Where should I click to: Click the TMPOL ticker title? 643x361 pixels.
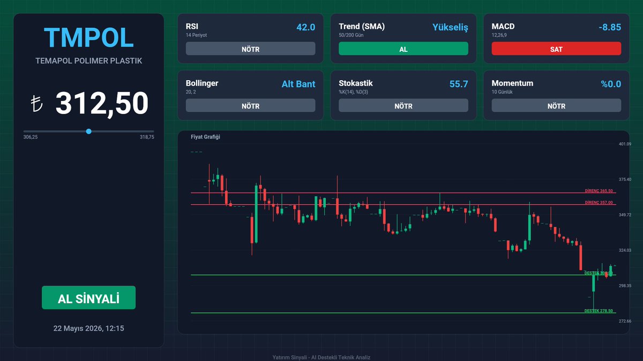pyautogui.click(x=88, y=37)
